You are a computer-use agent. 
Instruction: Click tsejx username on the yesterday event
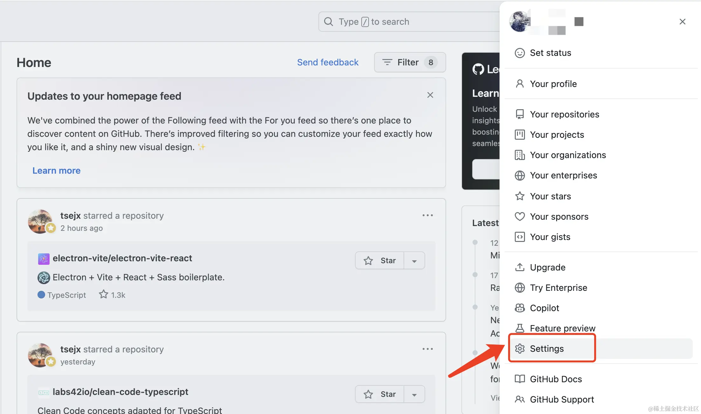[x=71, y=349]
